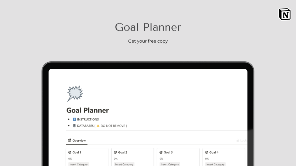Click the target icon on Goal 4
Image resolution: width=296 pixels, height=166 pixels.
coord(207,152)
